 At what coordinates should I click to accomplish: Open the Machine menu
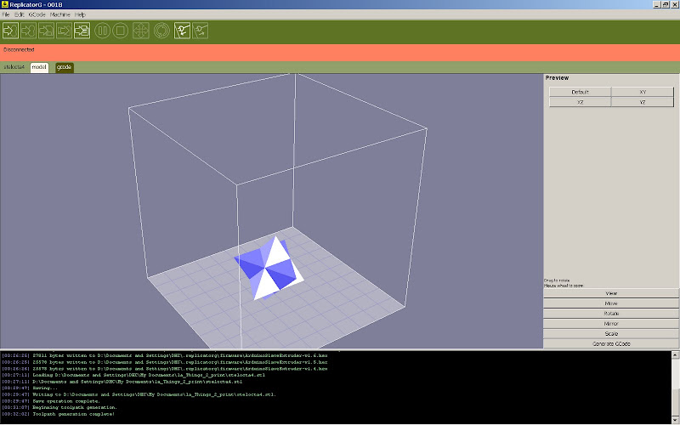[59, 14]
